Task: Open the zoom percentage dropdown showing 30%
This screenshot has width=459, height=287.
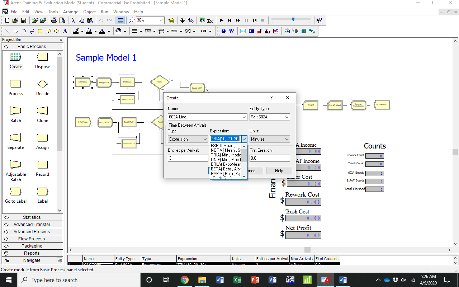Action: [x=161, y=20]
